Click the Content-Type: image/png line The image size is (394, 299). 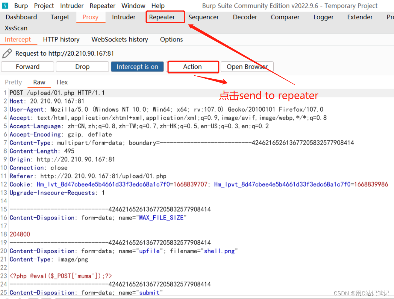[x=49, y=259]
